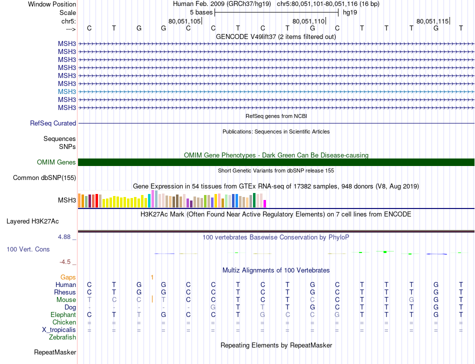
Task: Click the GENCODE V49lift37 track title
Action: (276, 37)
